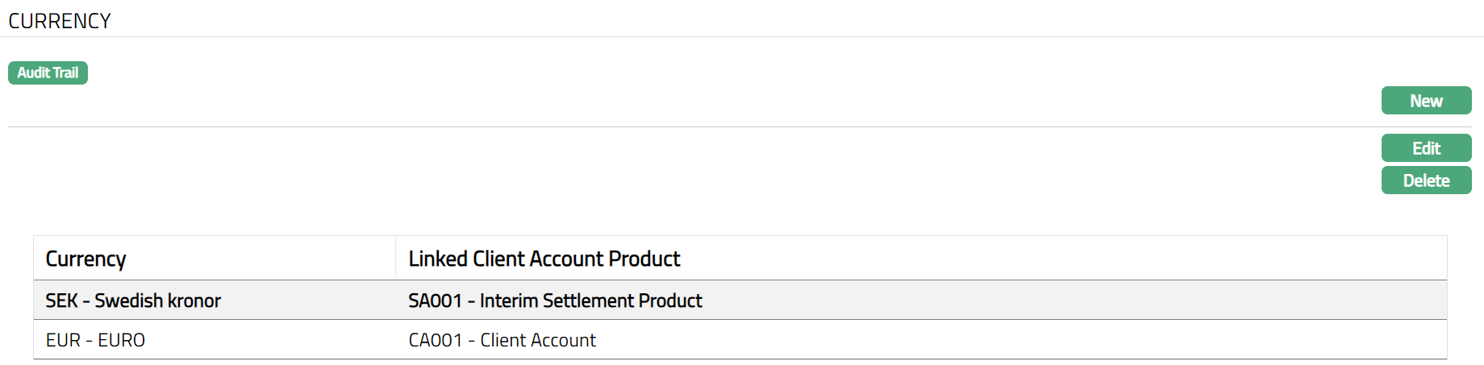Edit the highlighted Swedish kronor entry
The width and height of the screenshot is (1484, 365).
(1426, 148)
